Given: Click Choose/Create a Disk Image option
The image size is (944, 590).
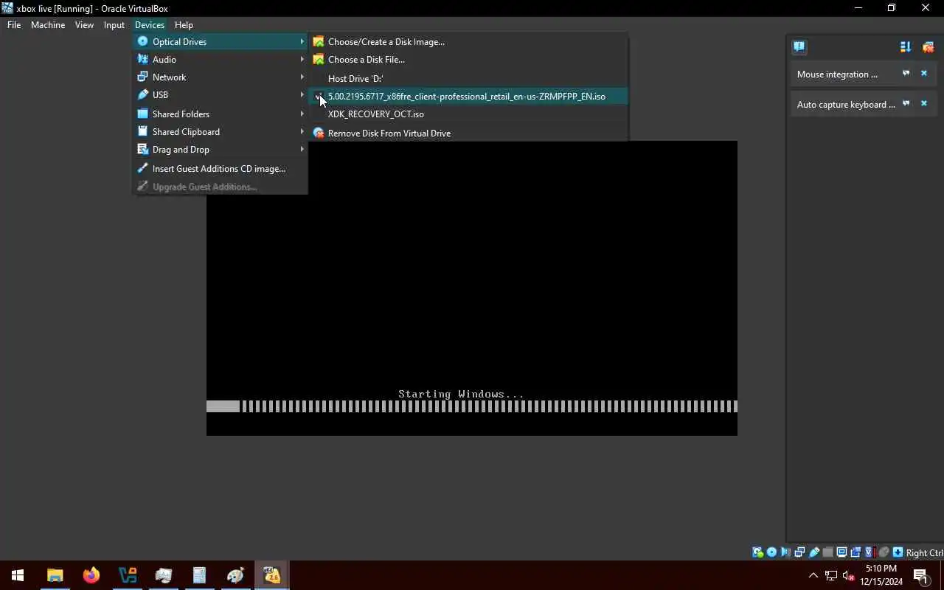Looking at the screenshot, I should (x=468, y=41).
